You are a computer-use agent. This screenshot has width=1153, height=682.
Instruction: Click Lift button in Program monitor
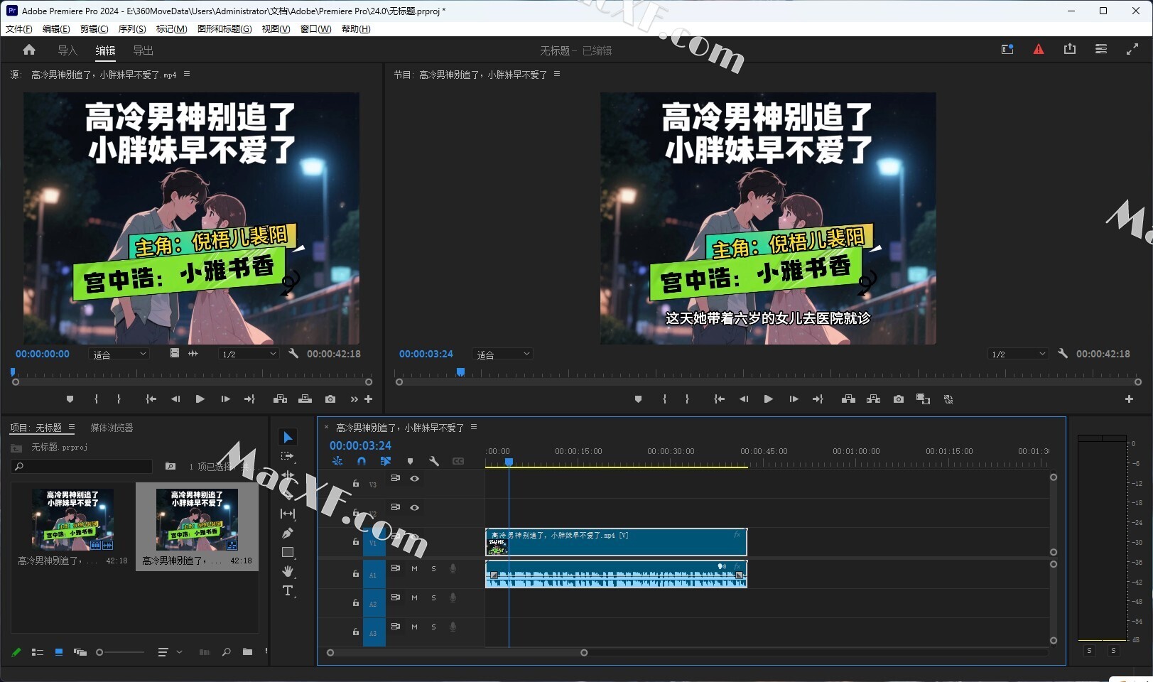coord(848,399)
